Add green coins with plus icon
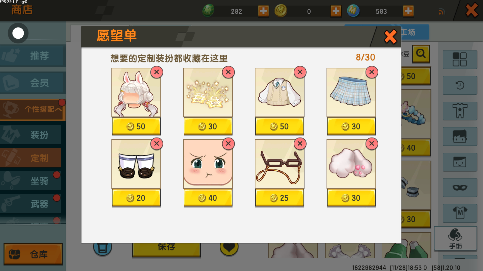Screen dimensions: 483x271 263,11
